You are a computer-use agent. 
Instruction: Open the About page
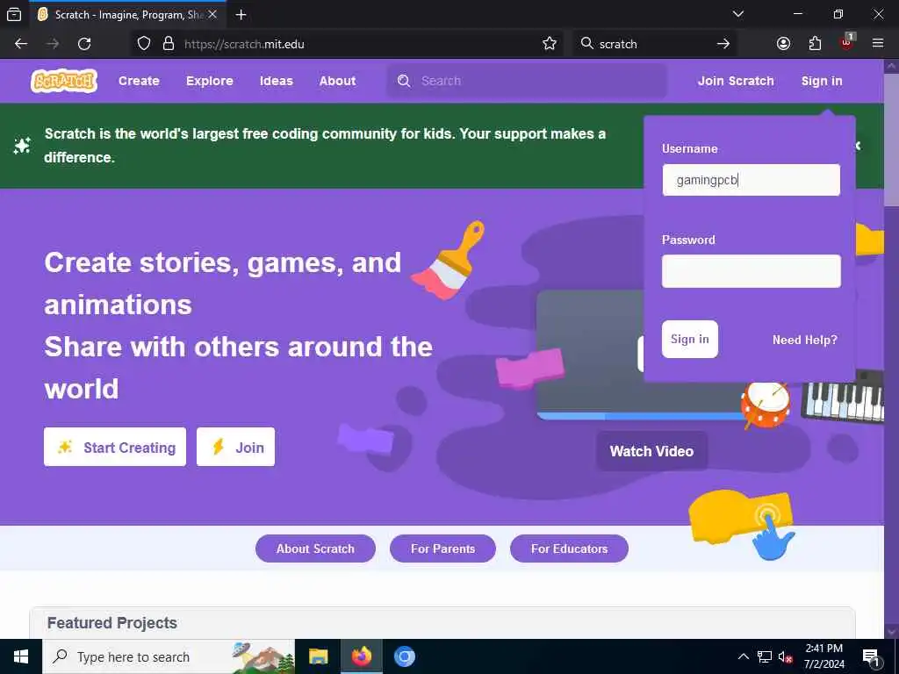(x=337, y=81)
